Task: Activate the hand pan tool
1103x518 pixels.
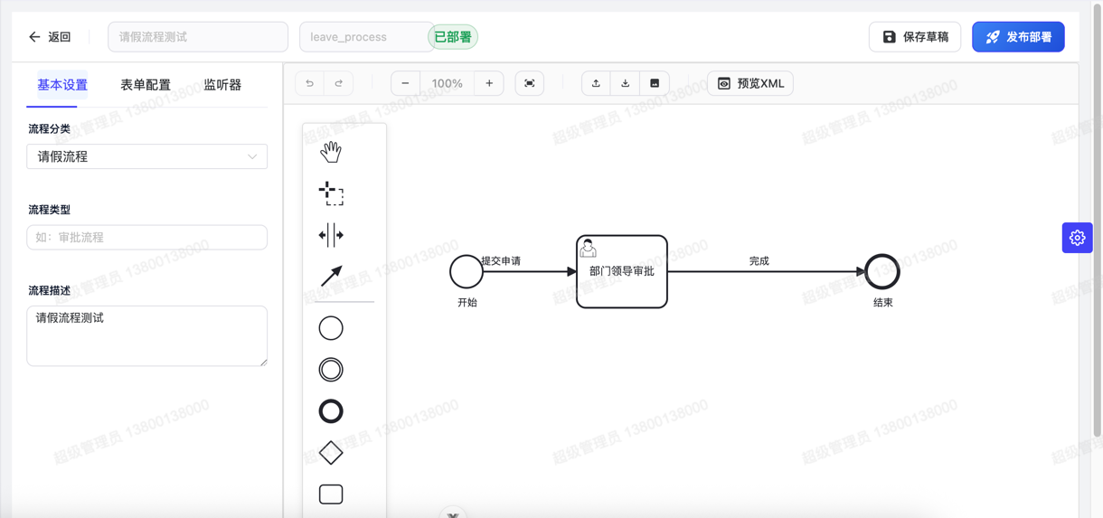Action: point(331,152)
